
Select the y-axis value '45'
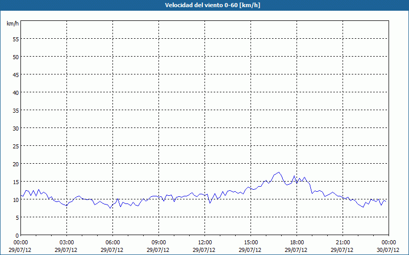[x=16, y=74]
